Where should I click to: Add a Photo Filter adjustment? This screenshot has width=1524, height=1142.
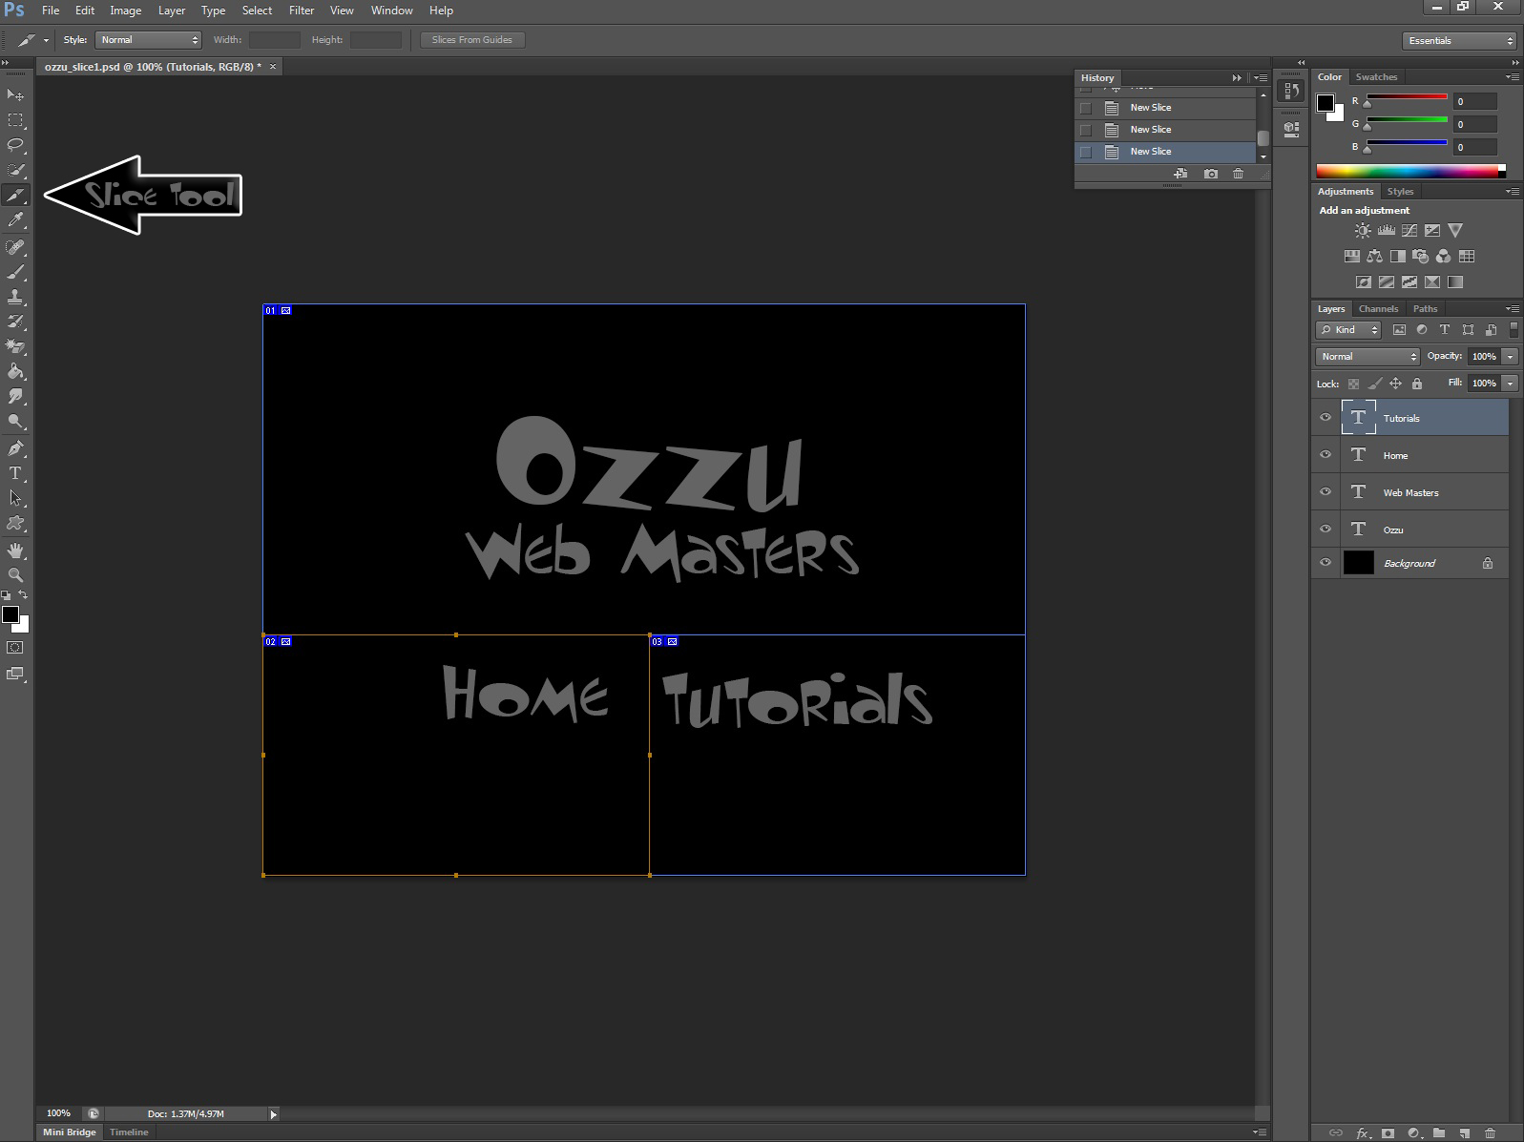click(1420, 256)
